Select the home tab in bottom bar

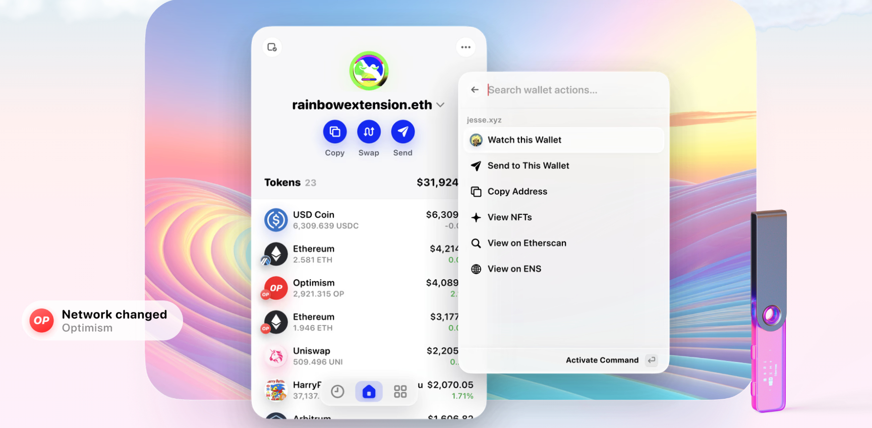point(369,391)
